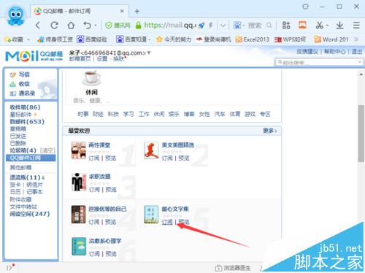Open 设置 settings link under account name
Image resolution: width=365 pixels, height=273 pixels.
tap(102, 58)
